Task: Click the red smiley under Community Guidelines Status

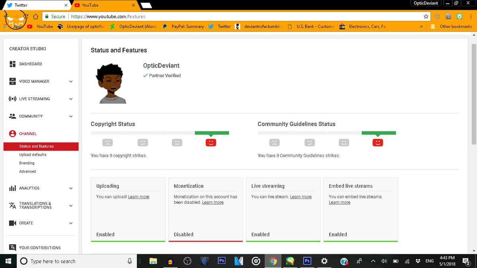Action: click(378, 142)
